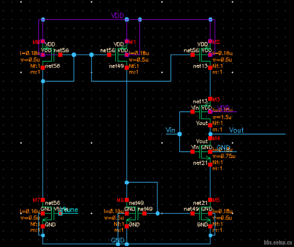294x247 pixels.
Task: Click M2's net56 gate terminal square
Action: tap(193, 55)
